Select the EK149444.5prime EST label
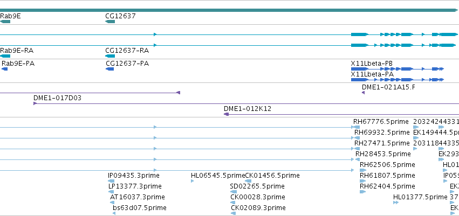459x216 pixels. (436, 132)
